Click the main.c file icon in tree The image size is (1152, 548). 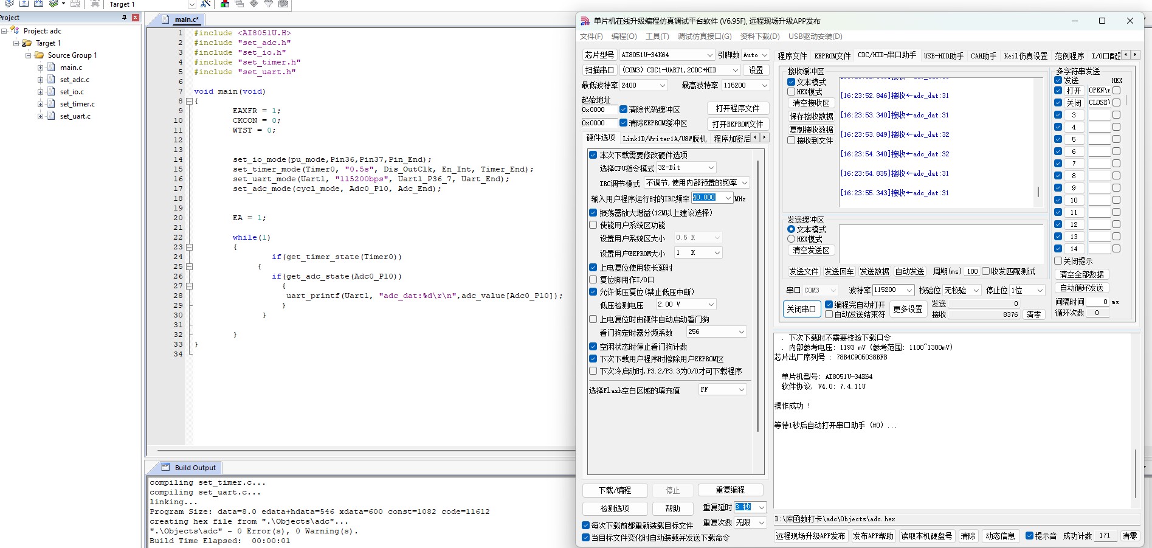(x=52, y=68)
